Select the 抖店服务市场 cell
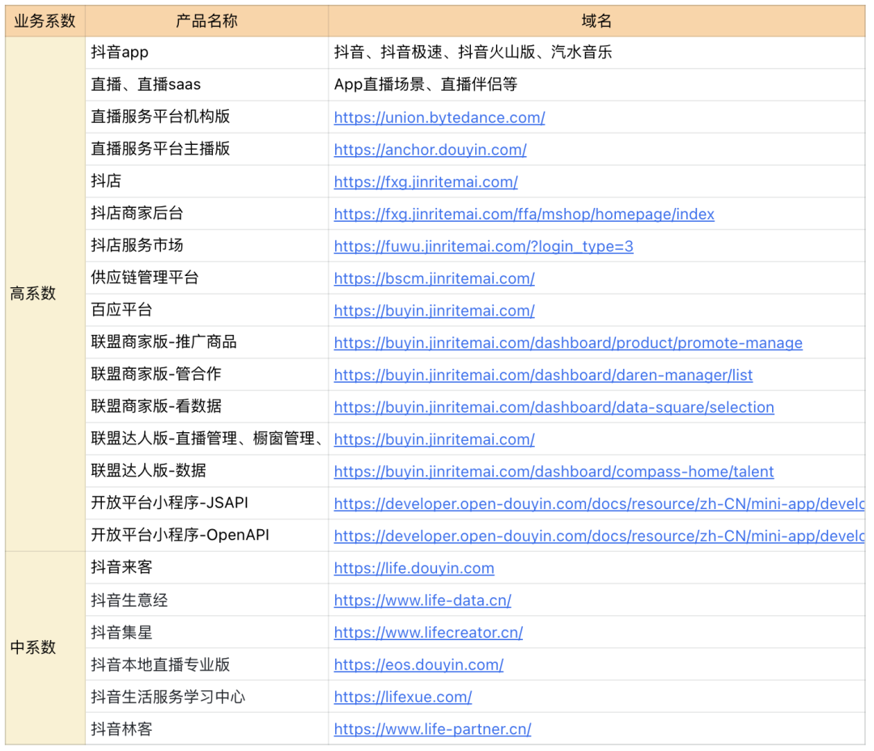This screenshot has height=751, width=874. point(207,246)
